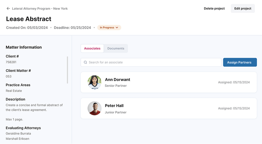Open Peter Hall's associate card

pyautogui.click(x=169, y=109)
